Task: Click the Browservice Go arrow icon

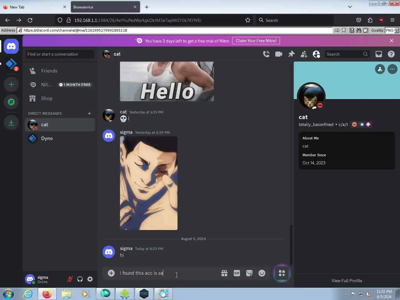Action: click(337, 30)
